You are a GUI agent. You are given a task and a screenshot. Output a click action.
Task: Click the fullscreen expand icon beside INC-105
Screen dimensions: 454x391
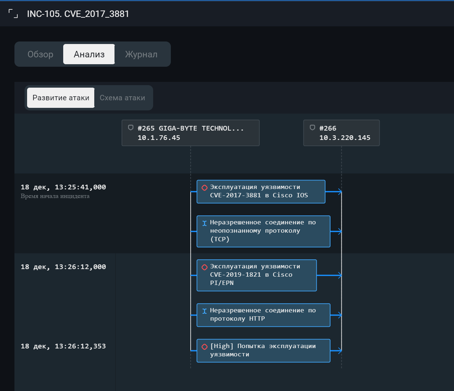(x=13, y=14)
